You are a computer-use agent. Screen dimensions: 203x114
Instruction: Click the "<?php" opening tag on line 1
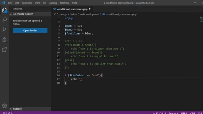[x=69, y=18]
